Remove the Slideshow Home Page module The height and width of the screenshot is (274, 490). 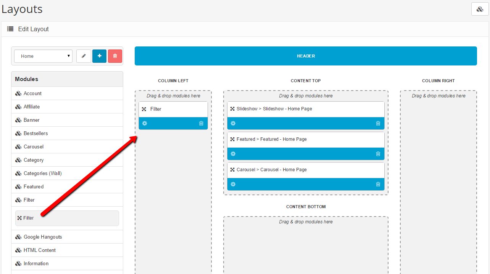coord(378,123)
